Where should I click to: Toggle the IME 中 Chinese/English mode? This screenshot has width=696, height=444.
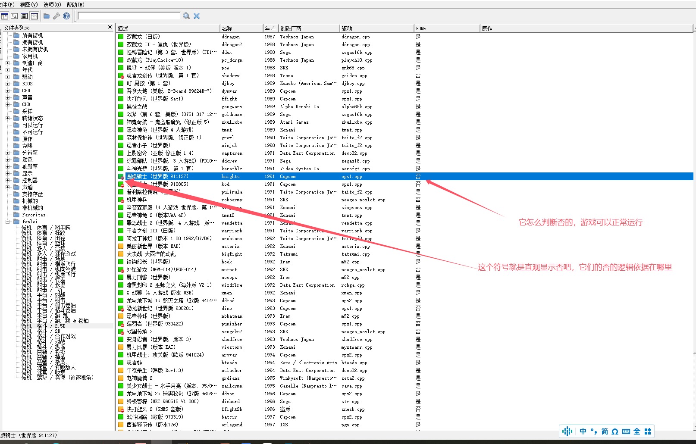[x=583, y=431]
